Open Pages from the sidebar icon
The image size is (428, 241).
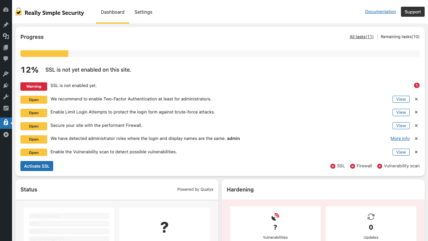coord(6,48)
